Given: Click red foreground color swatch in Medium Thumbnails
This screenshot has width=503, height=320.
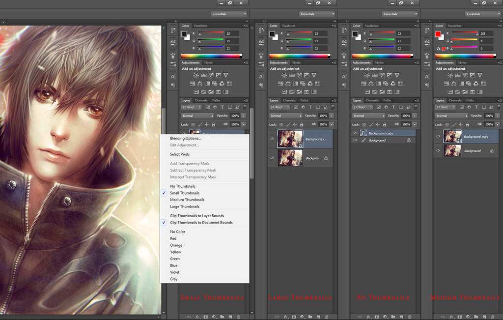Looking at the screenshot, I should click(x=438, y=34).
